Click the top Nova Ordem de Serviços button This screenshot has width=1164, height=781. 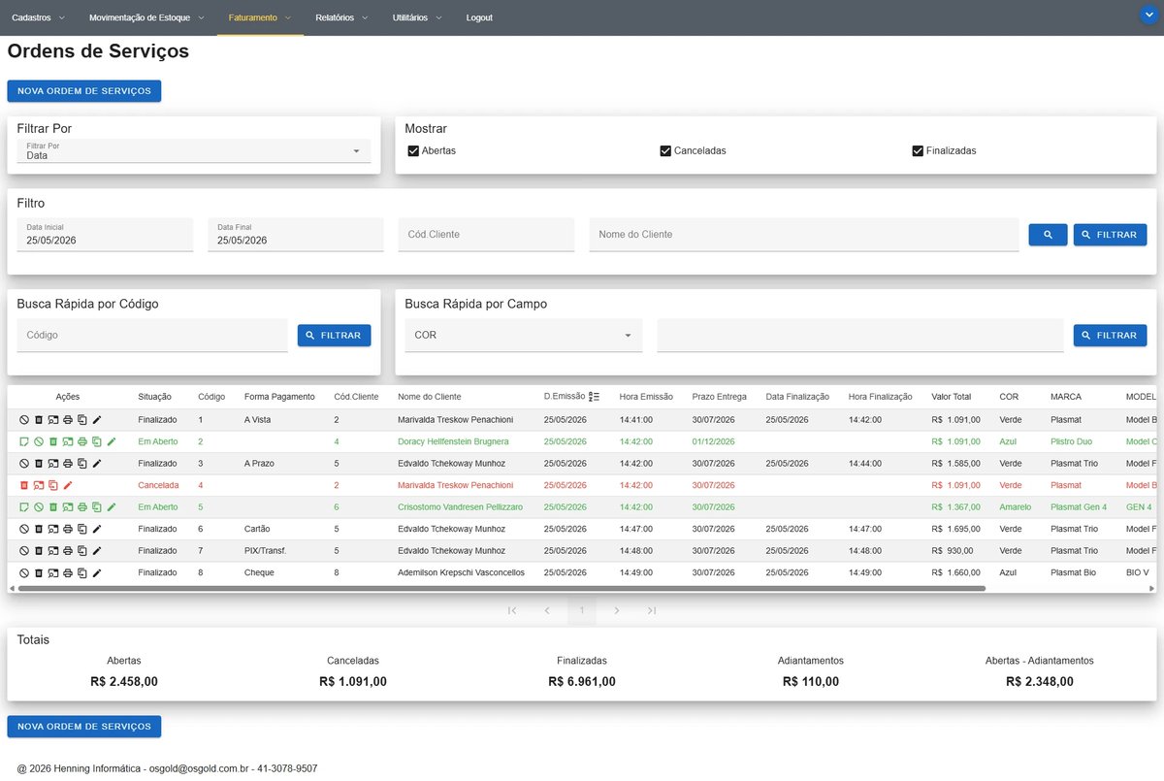tap(84, 91)
